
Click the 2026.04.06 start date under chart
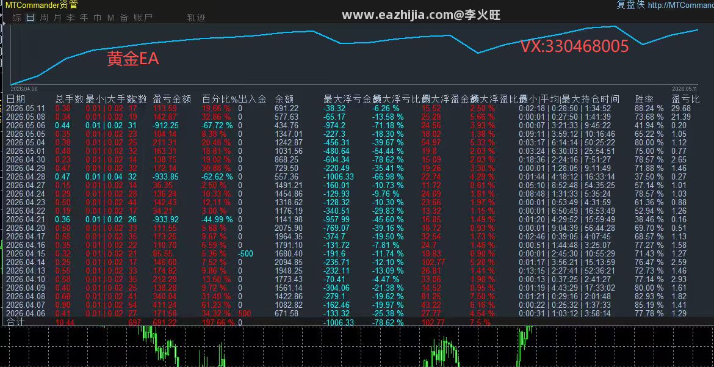[x=24, y=89]
